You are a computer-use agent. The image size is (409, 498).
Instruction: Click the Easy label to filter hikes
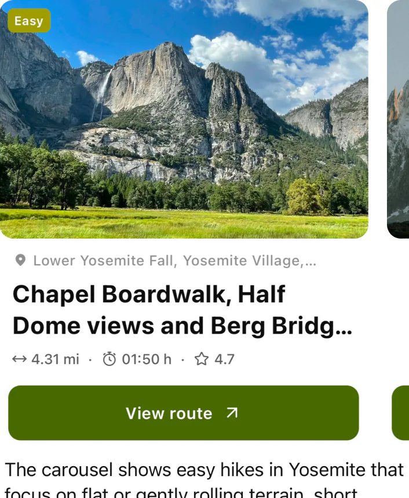tap(29, 21)
